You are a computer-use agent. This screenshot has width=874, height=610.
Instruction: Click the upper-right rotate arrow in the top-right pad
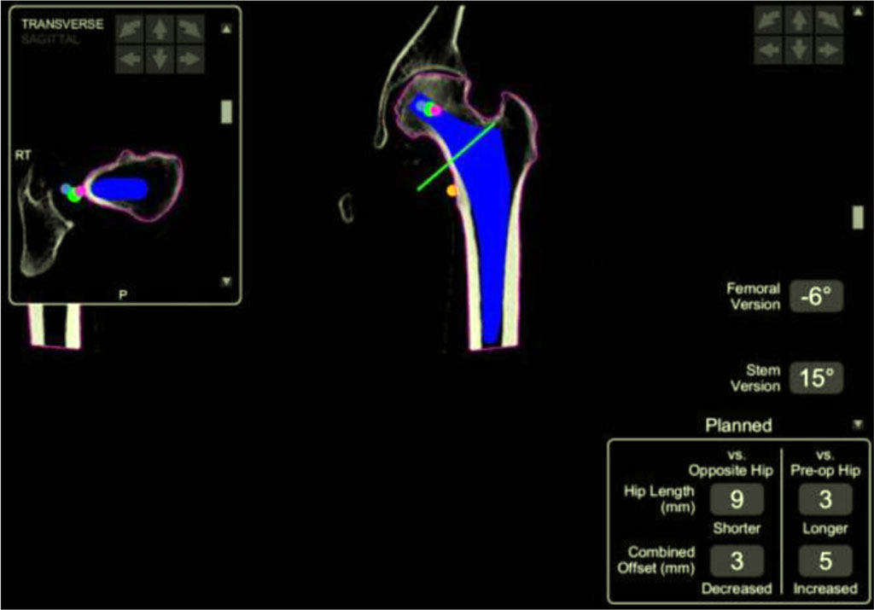point(828,19)
